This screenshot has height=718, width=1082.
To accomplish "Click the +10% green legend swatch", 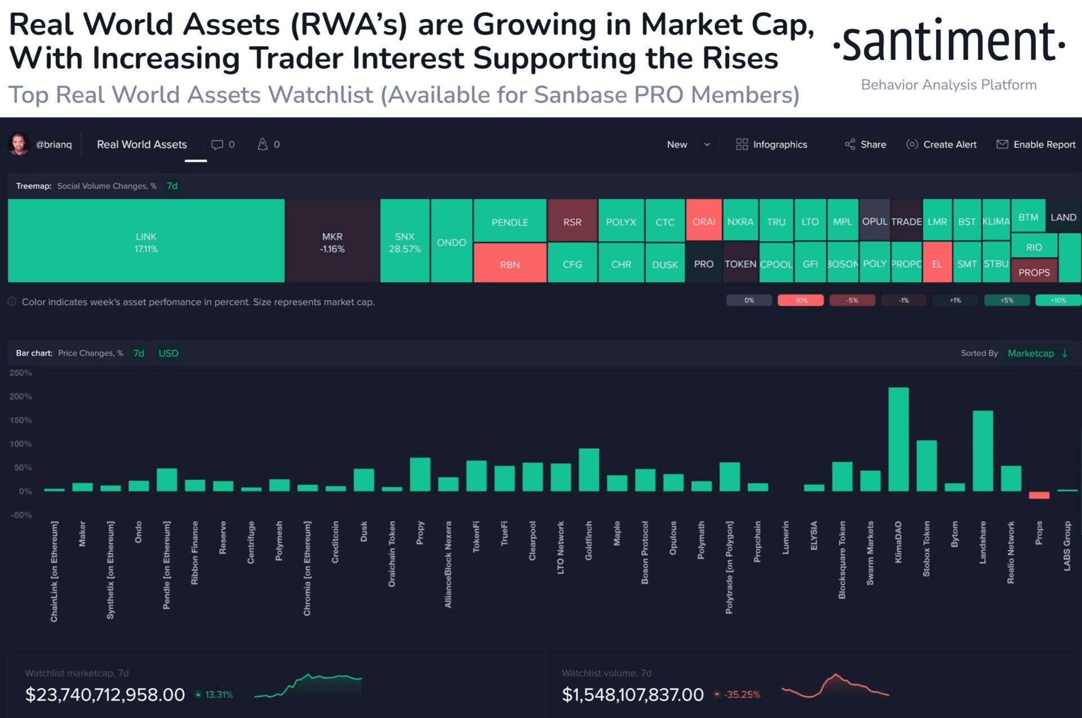I will point(1058,300).
